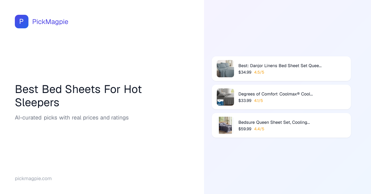Click the 4.5/5 rating

point(259,72)
